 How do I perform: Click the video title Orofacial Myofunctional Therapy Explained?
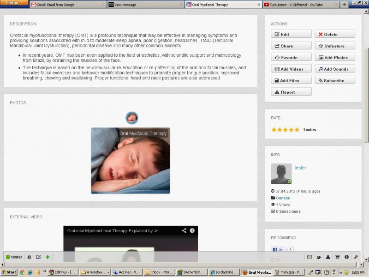click(114, 231)
